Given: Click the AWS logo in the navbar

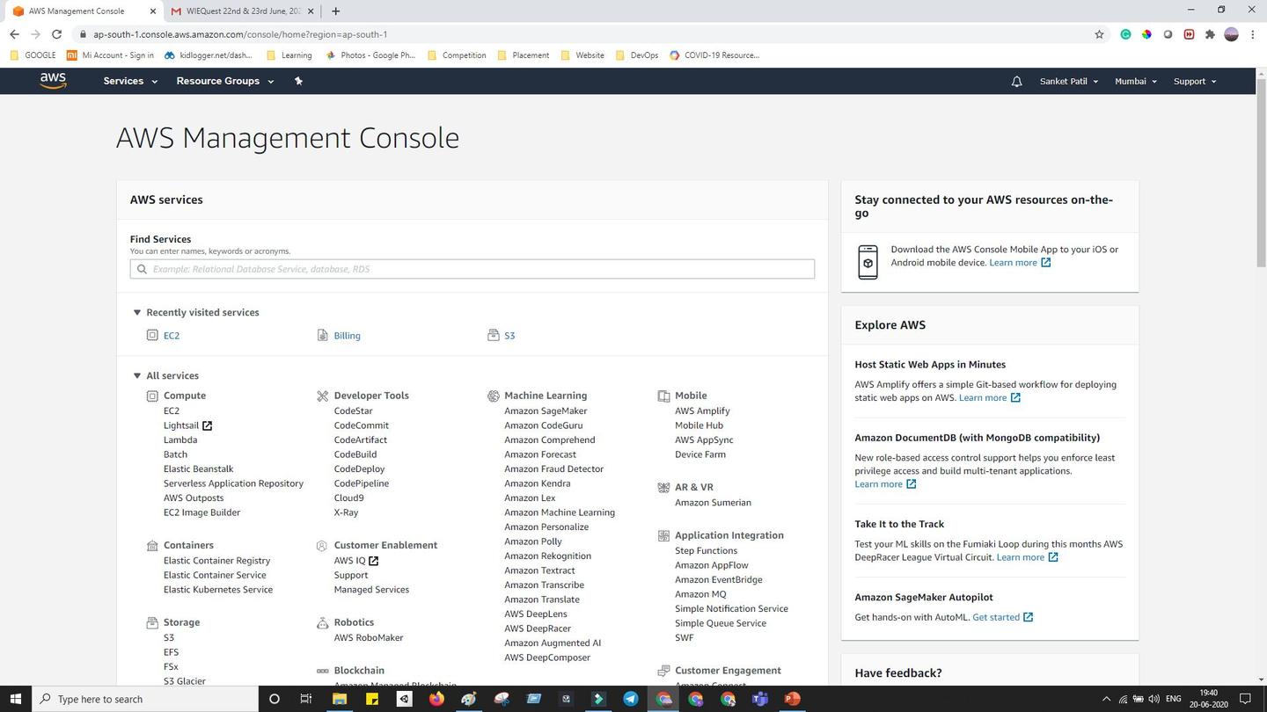Looking at the screenshot, I should 53,80.
